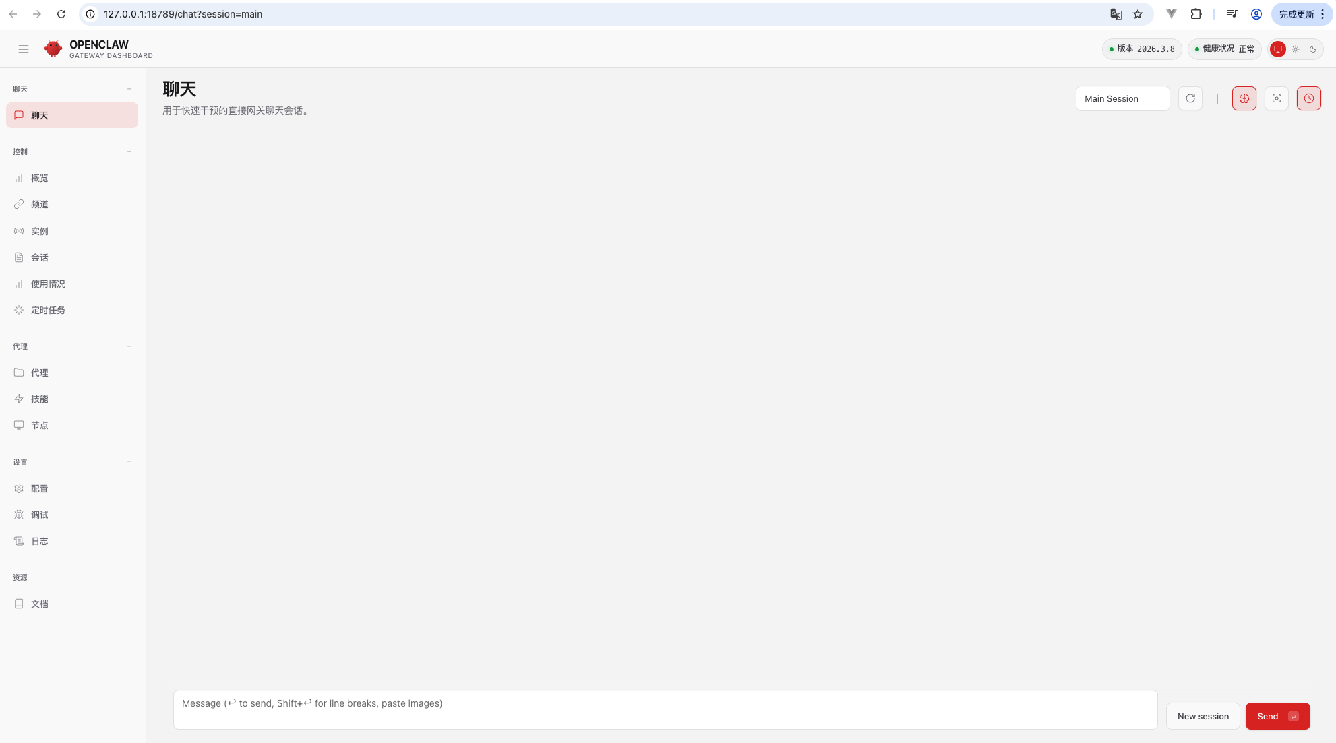The height and width of the screenshot is (743, 1336).
Task: Click the address bar URL
Action: click(x=183, y=14)
